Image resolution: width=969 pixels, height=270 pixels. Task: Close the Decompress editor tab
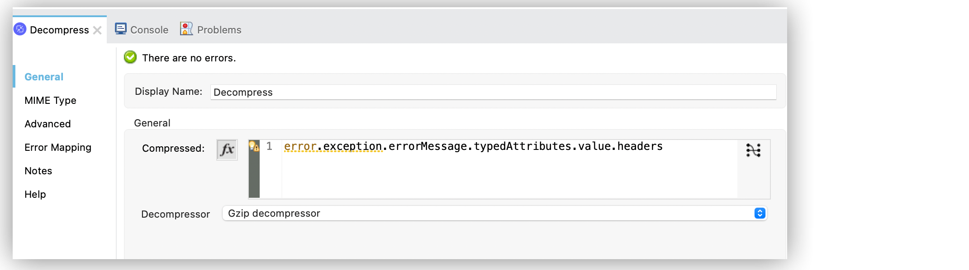pyautogui.click(x=98, y=30)
